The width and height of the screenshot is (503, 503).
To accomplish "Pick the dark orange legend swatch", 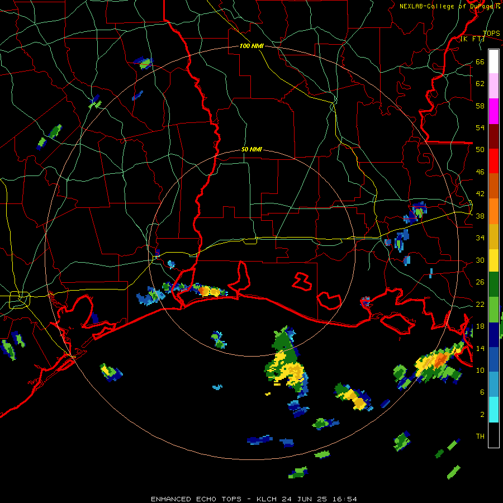I will tap(493, 186).
